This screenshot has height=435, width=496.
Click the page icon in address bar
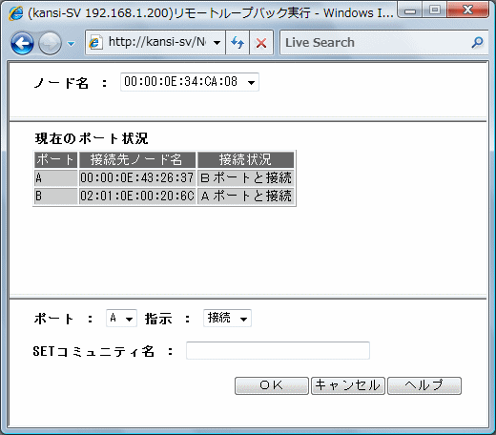[95, 42]
